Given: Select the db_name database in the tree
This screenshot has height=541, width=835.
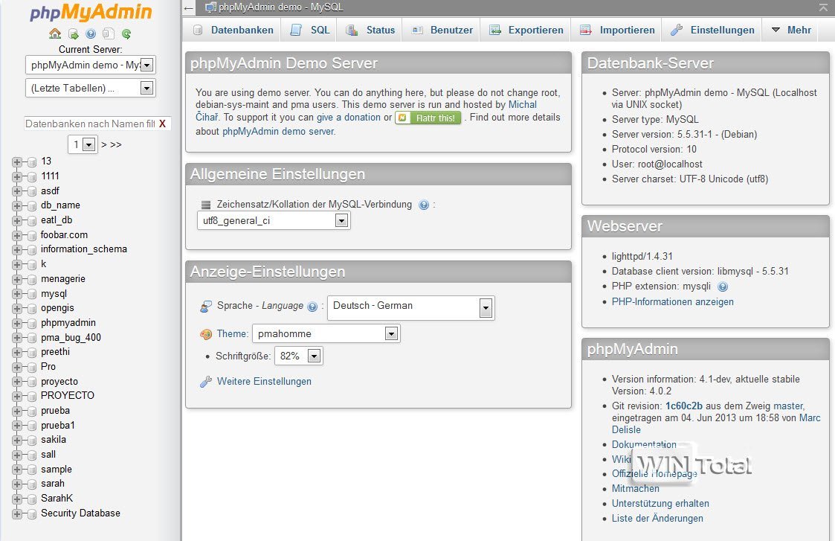Looking at the screenshot, I should tap(60, 205).
